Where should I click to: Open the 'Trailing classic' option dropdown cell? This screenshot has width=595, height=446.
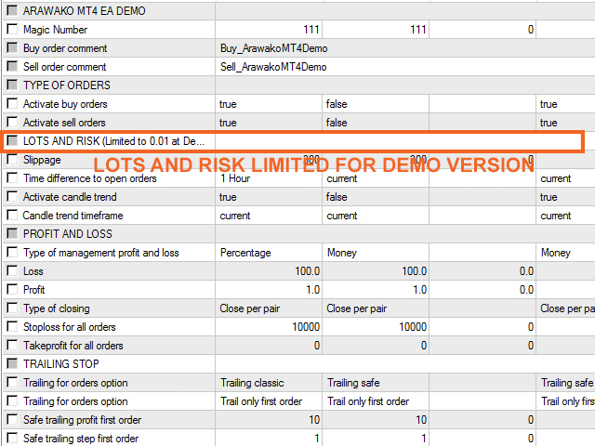coord(269,383)
